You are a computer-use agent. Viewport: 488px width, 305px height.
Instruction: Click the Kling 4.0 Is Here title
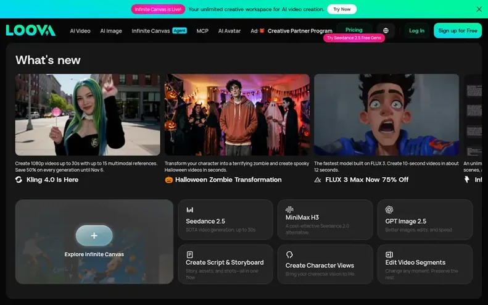point(52,180)
